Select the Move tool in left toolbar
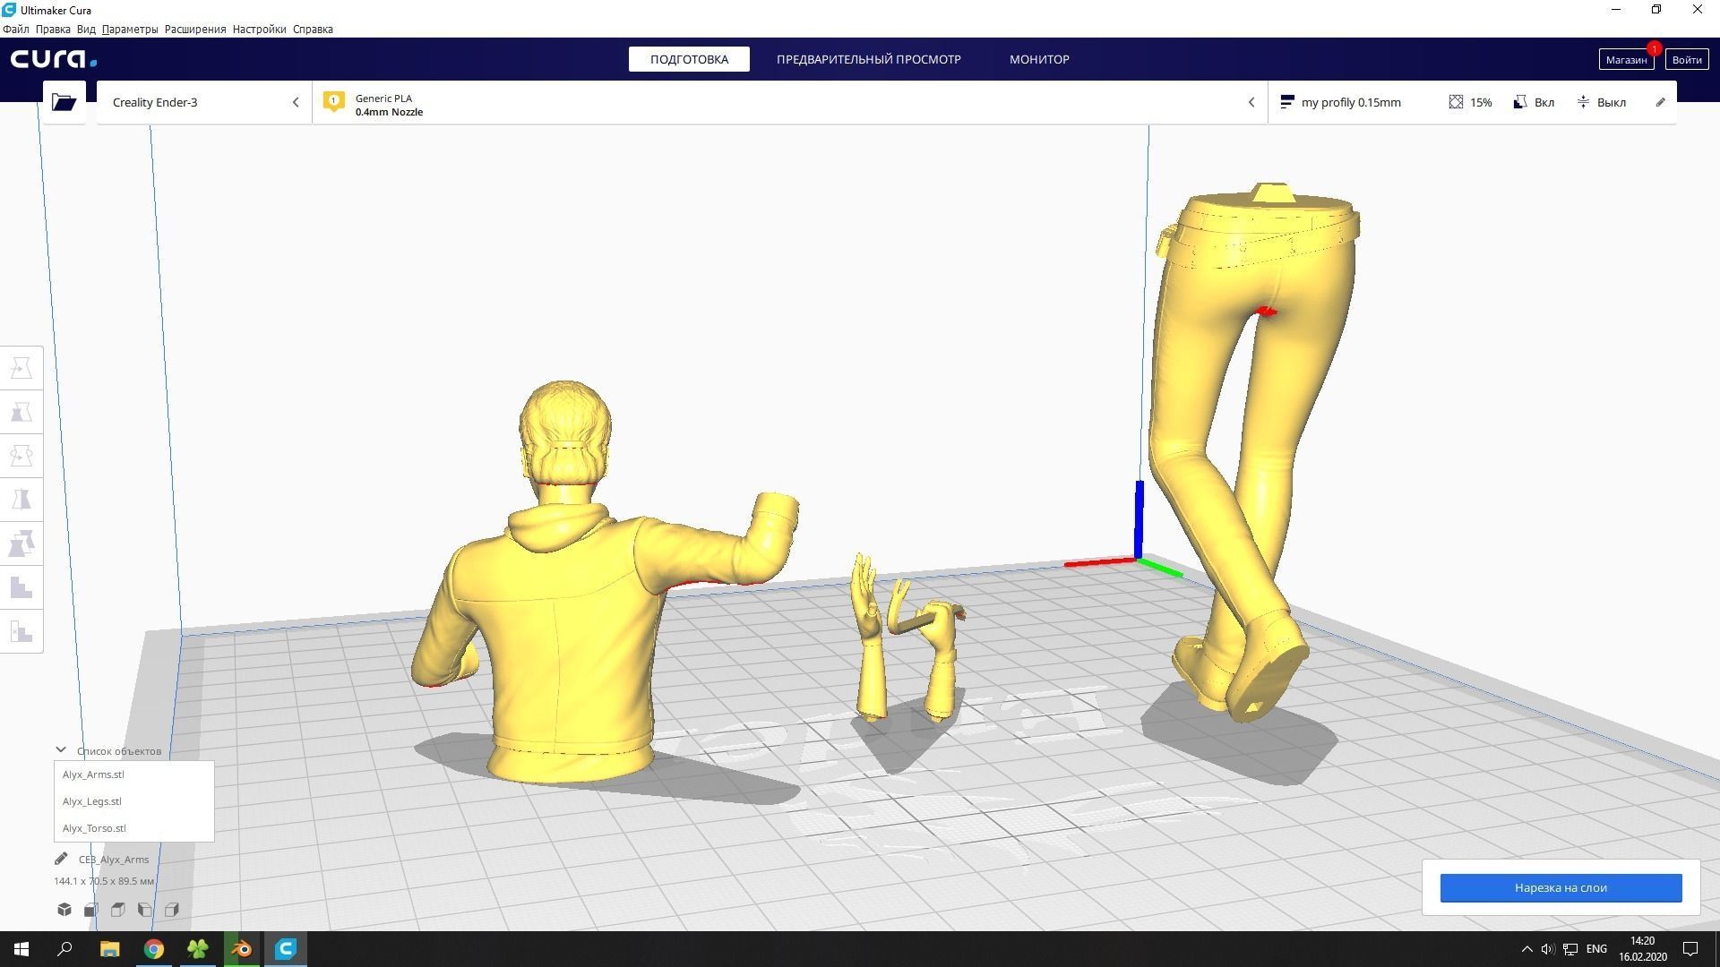The height and width of the screenshot is (967, 1720). (21, 368)
